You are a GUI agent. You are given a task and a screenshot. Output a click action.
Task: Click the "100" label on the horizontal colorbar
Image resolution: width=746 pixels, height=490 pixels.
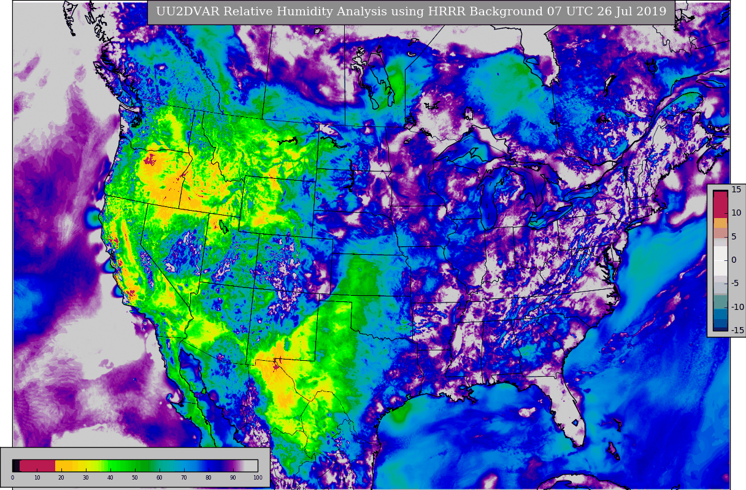(x=258, y=478)
